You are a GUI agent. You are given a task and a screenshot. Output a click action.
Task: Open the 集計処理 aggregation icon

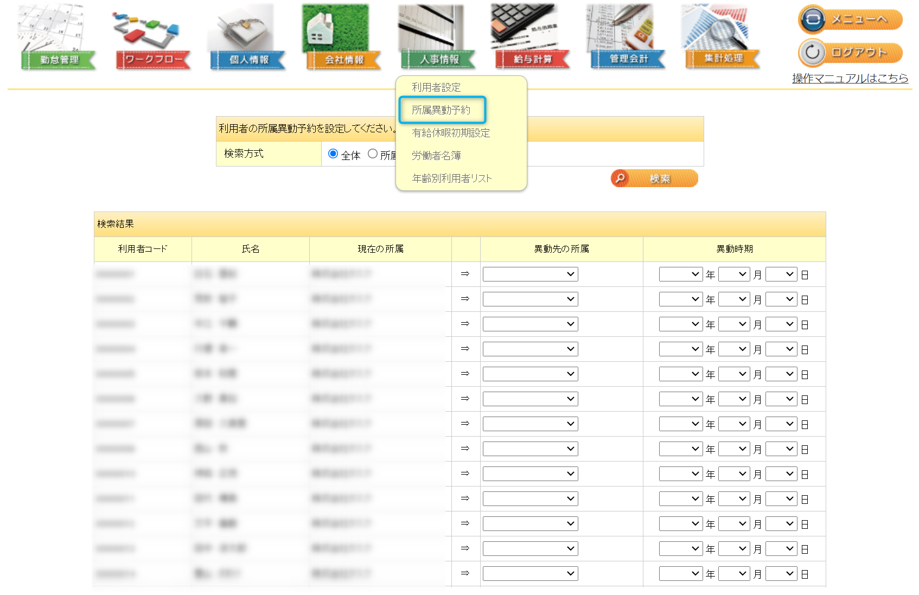(723, 38)
